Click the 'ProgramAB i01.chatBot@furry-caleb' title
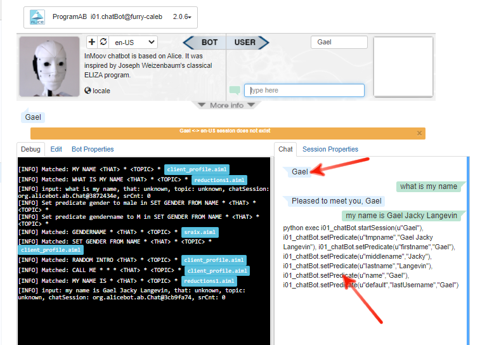Screen dimensions: 487x345 [x=107, y=16]
